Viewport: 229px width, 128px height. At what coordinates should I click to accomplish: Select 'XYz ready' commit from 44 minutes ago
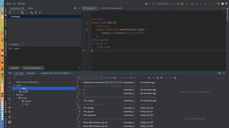point(88,101)
